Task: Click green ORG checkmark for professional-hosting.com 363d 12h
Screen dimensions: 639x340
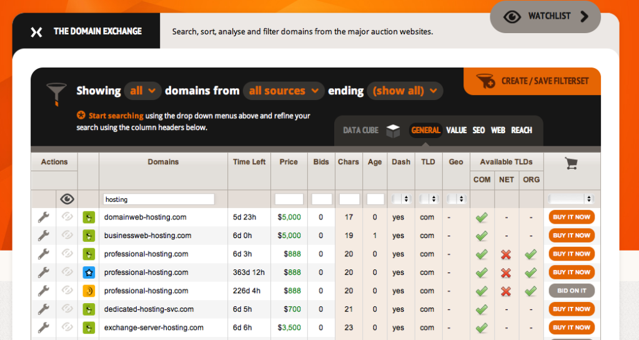Action: point(530,272)
